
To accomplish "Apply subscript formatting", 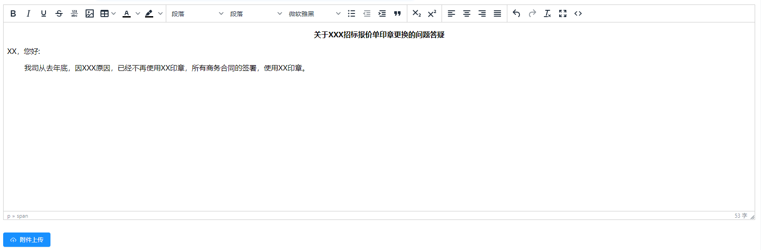I will point(417,13).
